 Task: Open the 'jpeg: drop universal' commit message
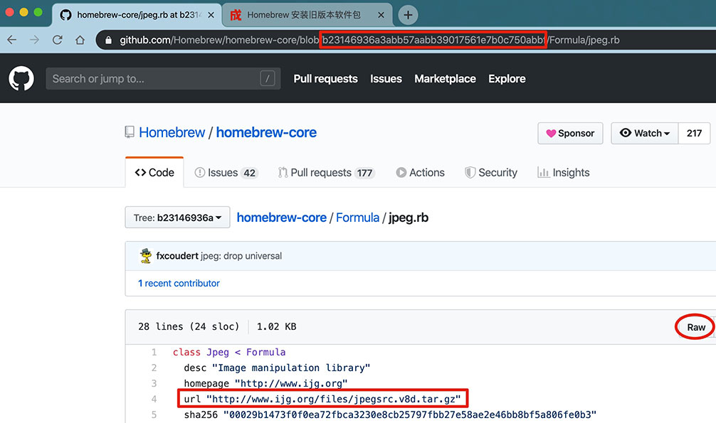241,256
